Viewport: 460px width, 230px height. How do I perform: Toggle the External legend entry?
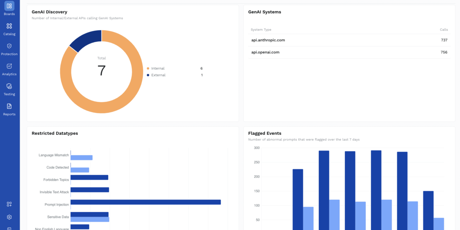pos(158,75)
